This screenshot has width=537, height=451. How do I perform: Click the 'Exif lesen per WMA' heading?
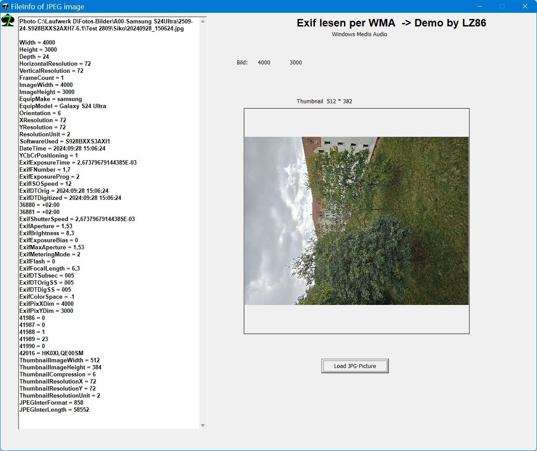click(x=346, y=23)
